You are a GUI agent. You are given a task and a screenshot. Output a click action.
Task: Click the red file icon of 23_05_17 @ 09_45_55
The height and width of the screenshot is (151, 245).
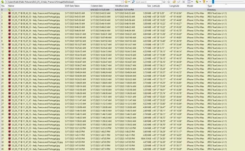pyautogui.click(x=10, y=16)
